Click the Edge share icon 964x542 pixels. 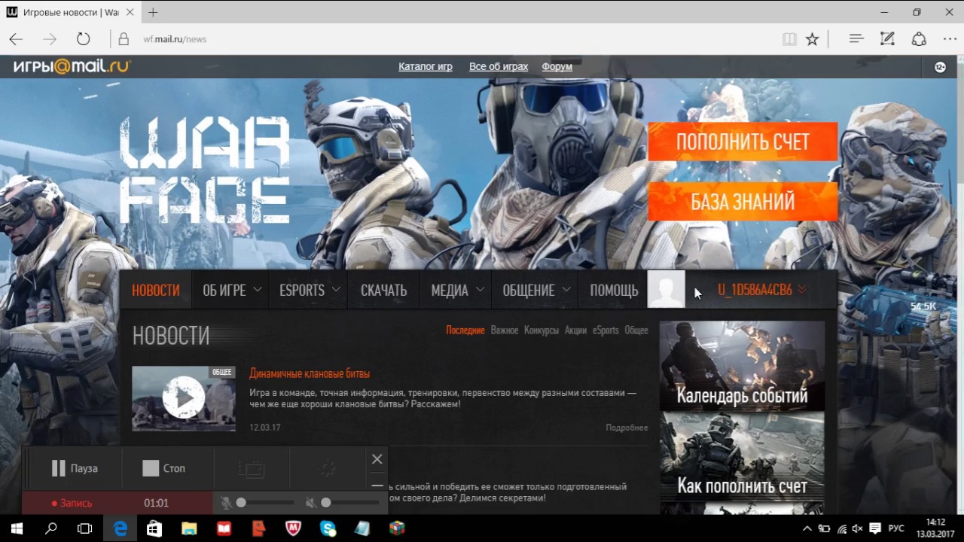click(919, 38)
